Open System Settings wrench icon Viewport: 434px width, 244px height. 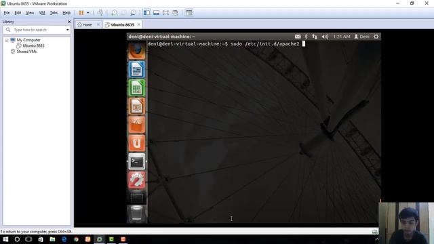(137, 180)
